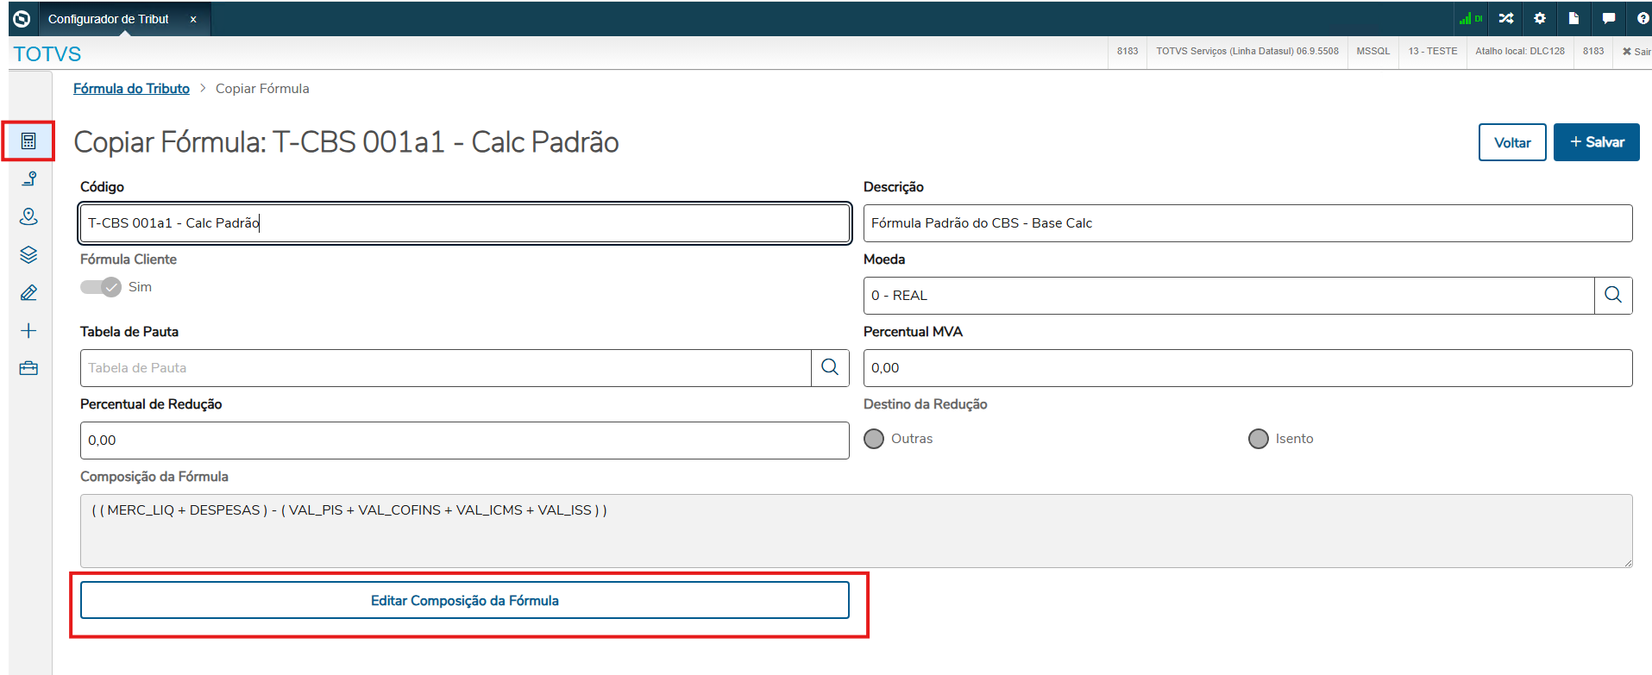The width and height of the screenshot is (1652, 675).
Task: Search Moeda with magnifier icon
Action: [1613, 295]
